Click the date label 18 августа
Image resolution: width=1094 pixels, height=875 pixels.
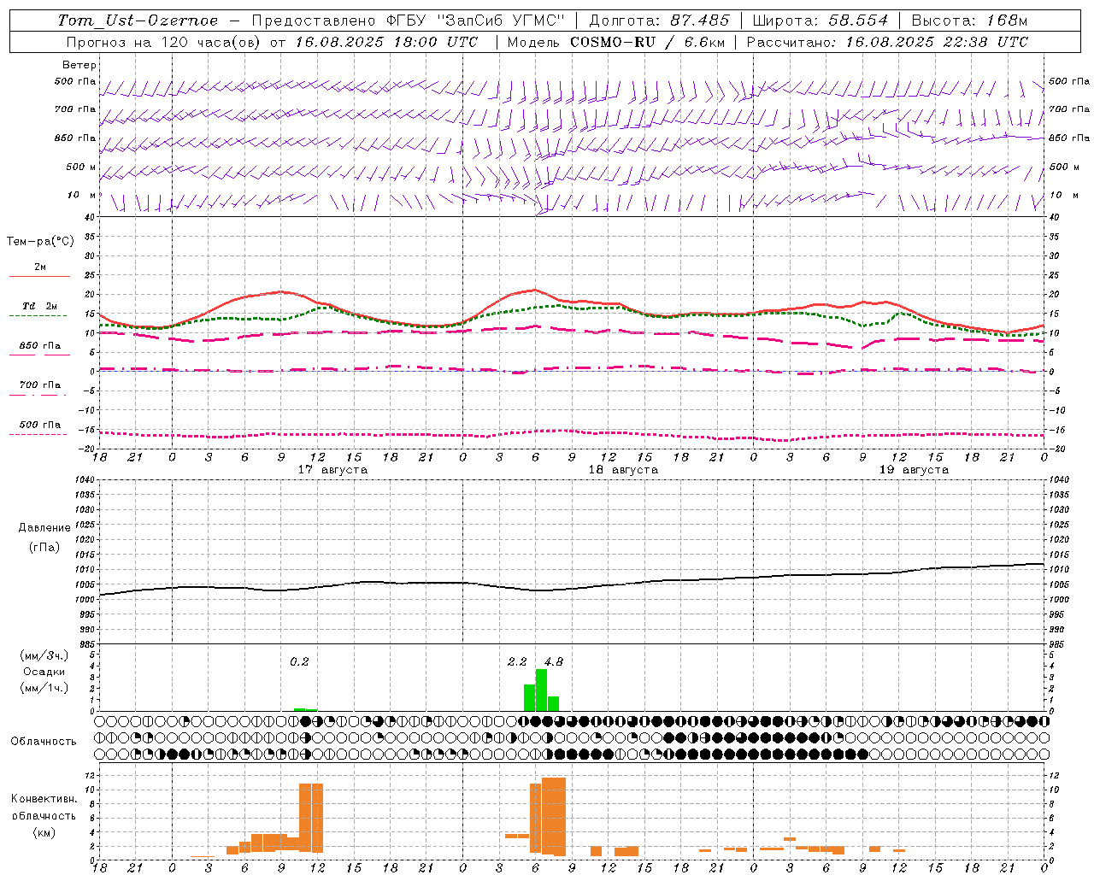[x=623, y=470]
